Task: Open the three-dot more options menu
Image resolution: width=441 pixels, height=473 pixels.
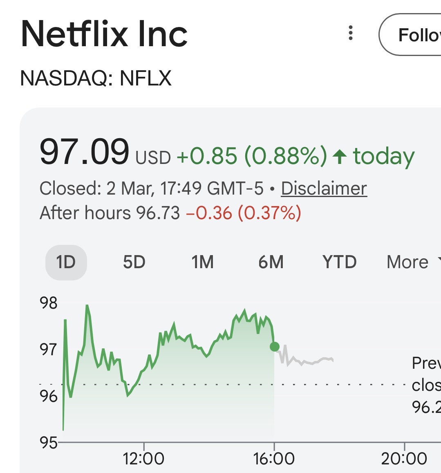Action: point(350,33)
